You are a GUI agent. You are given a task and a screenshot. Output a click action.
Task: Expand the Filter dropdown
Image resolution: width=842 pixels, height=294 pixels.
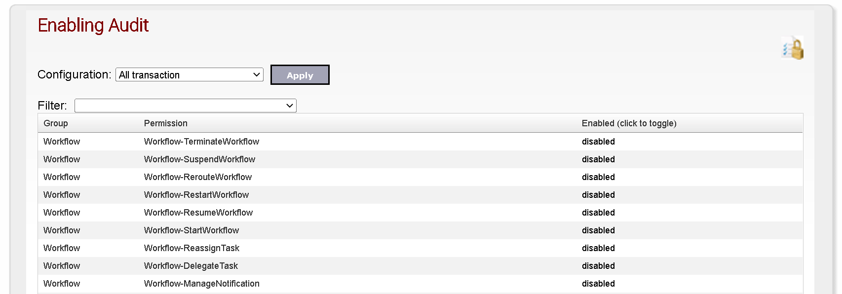point(186,106)
